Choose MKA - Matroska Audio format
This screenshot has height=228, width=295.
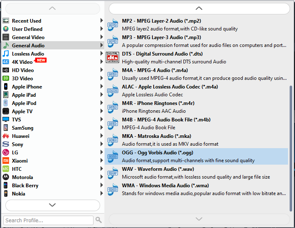[x=196, y=140]
